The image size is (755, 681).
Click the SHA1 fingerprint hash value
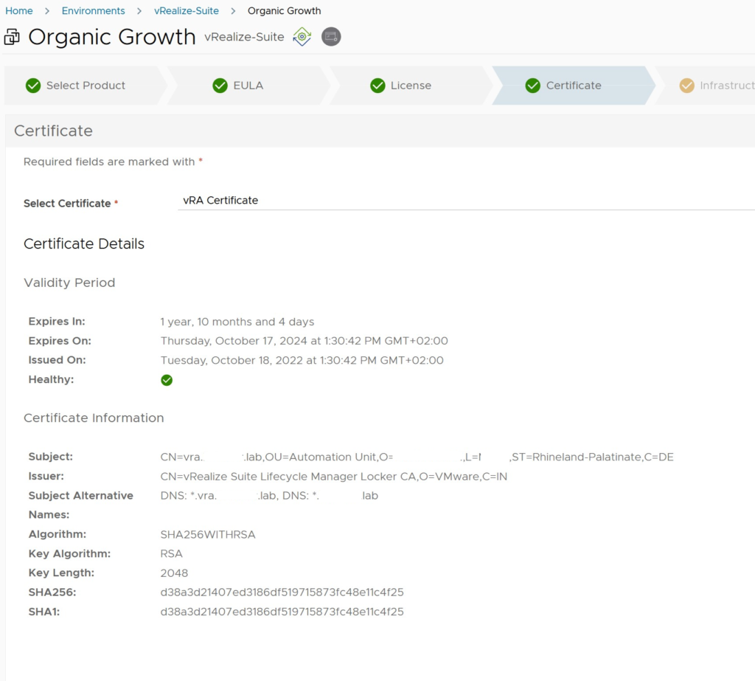pos(282,612)
